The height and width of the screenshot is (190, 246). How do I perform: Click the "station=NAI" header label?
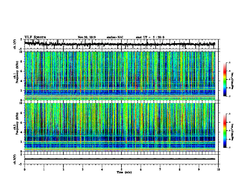[115, 37]
